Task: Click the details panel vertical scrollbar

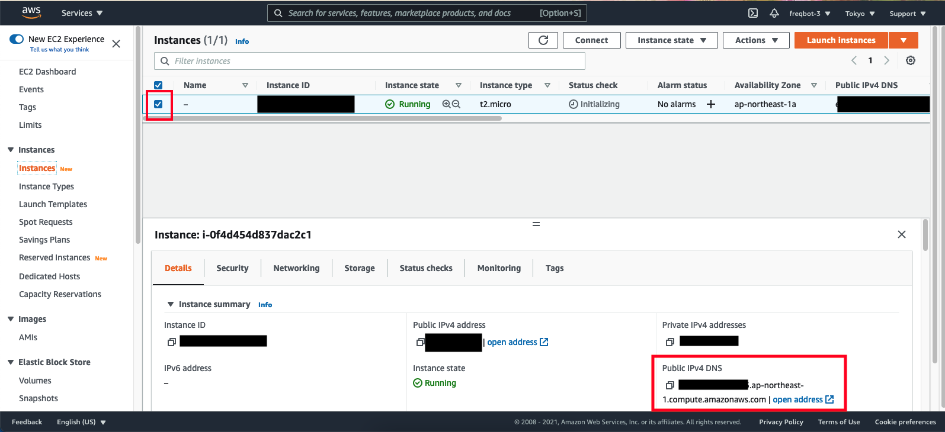Action: 925,235
